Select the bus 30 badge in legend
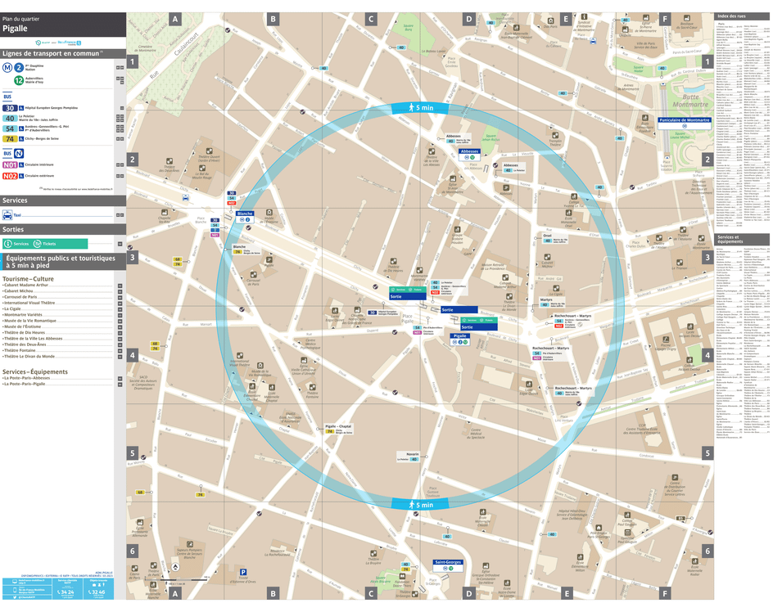The height and width of the screenshot is (612, 773). pyautogui.click(x=10, y=107)
